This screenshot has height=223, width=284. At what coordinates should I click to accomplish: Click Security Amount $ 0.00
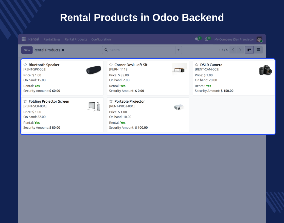coord(127,91)
